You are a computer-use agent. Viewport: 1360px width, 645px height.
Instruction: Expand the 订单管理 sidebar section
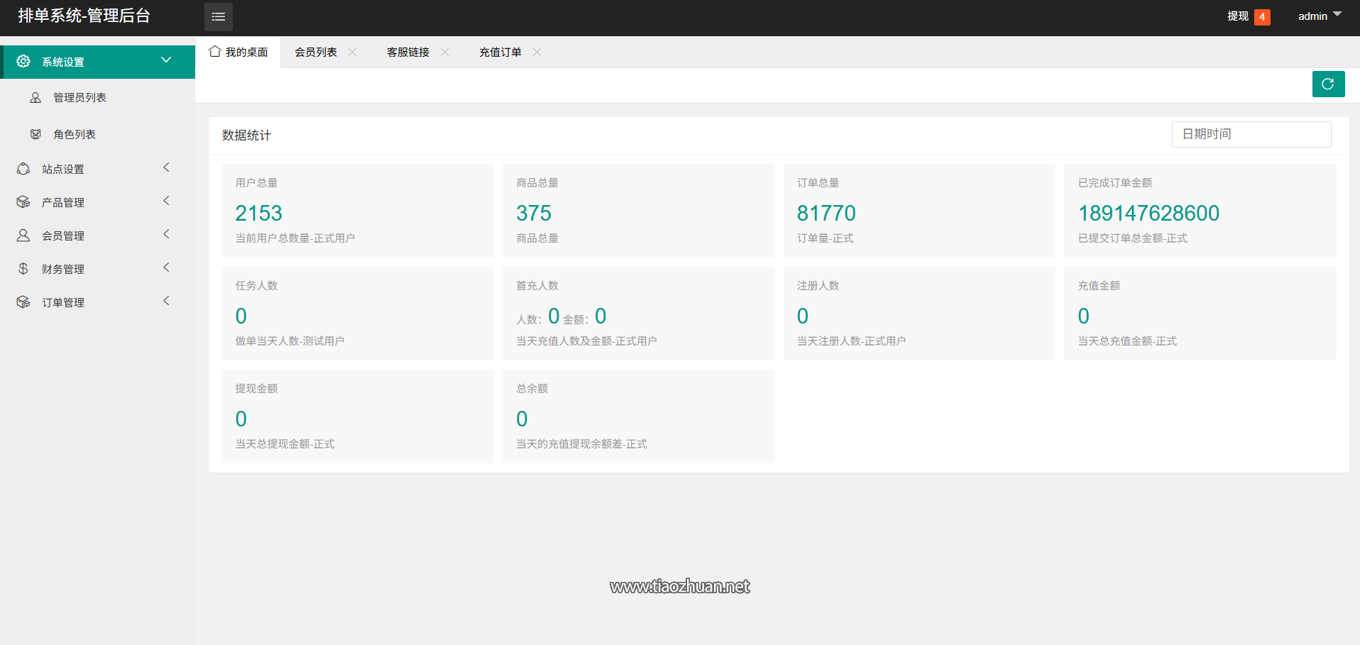[64, 302]
